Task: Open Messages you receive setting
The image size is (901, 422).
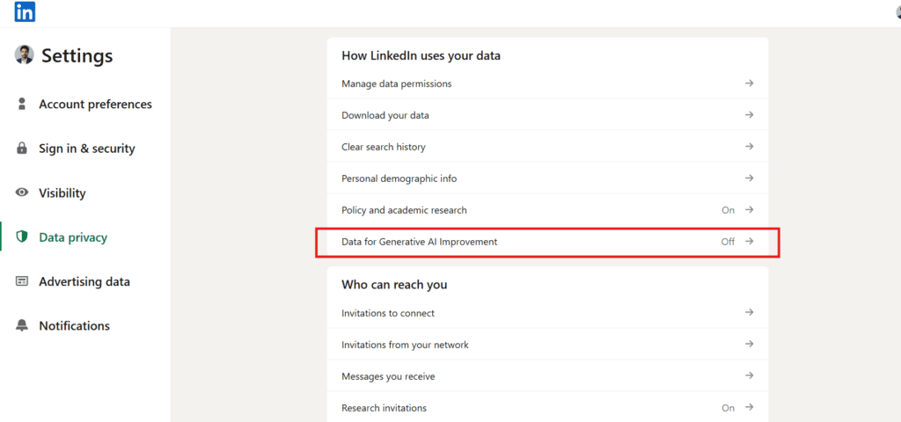Action: (x=547, y=376)
